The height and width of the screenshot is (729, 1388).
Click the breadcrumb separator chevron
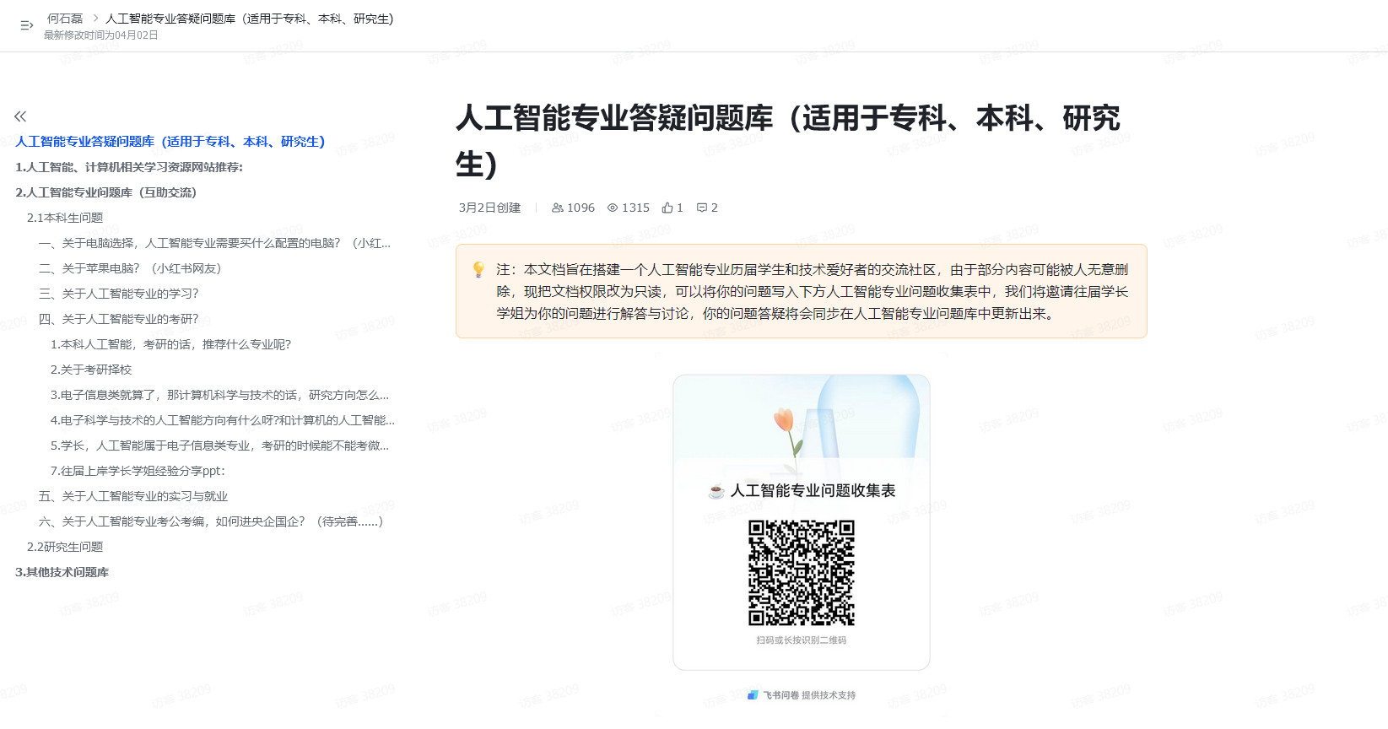coord(95,18)
